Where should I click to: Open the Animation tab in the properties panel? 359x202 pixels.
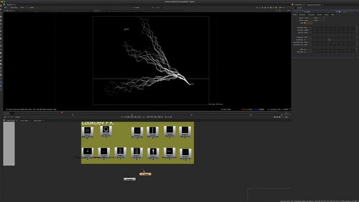pyautogui.click(x=311, y=15)
